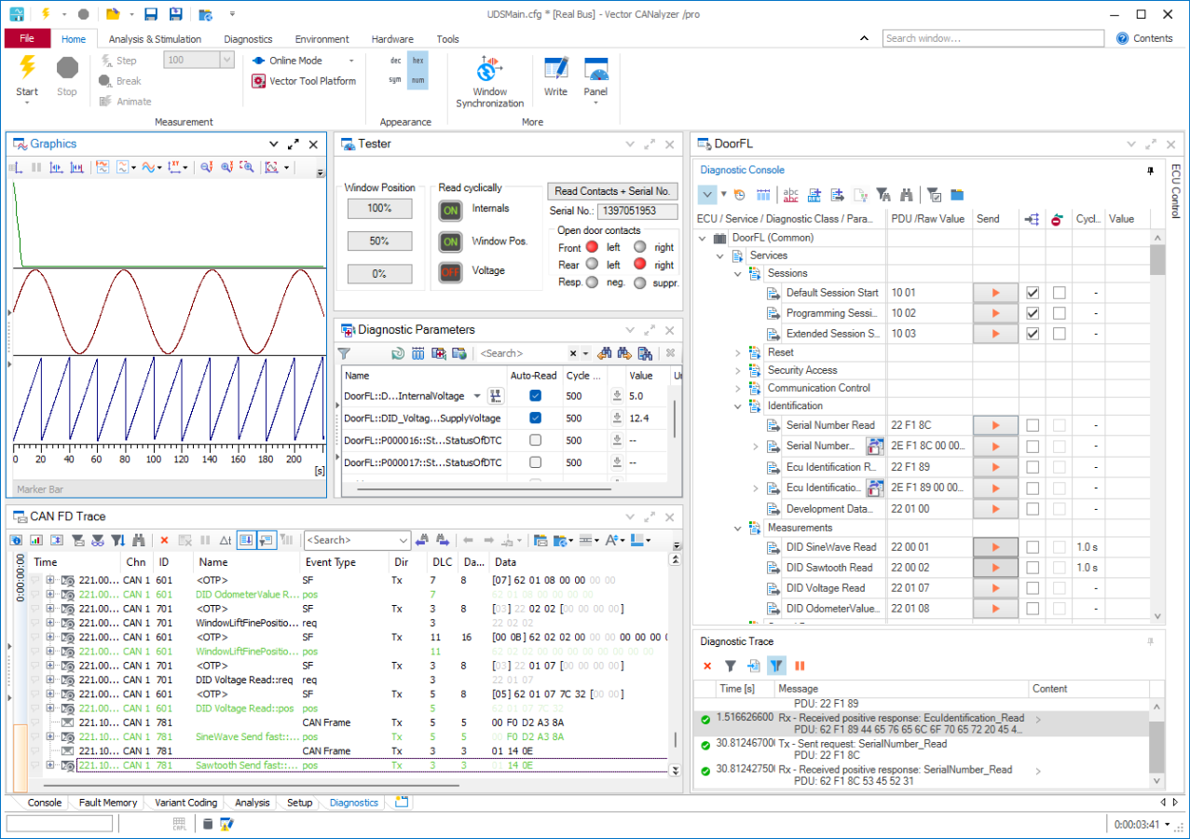Collapse the Identification tree node
This screenshot has width=1190, height=839.
click(x=738, y=406)
